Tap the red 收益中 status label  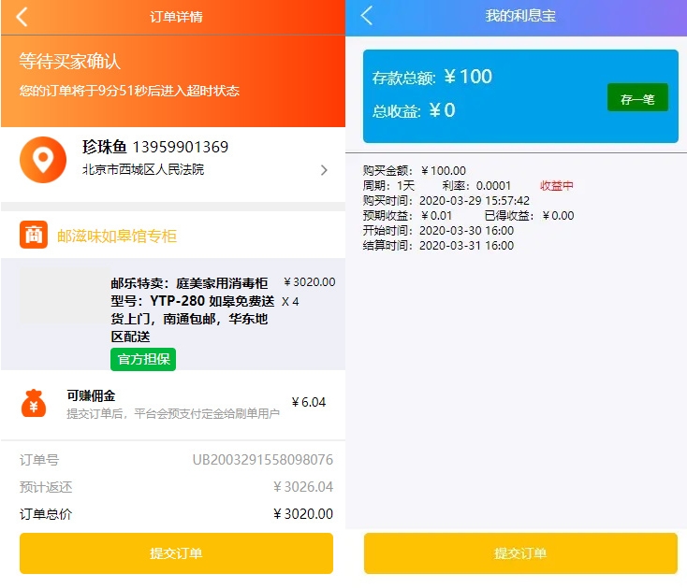click(557, 186)
